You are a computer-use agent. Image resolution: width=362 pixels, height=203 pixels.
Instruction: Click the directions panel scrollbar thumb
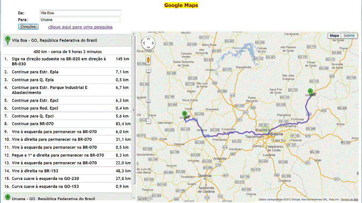(x=134, y=110)
